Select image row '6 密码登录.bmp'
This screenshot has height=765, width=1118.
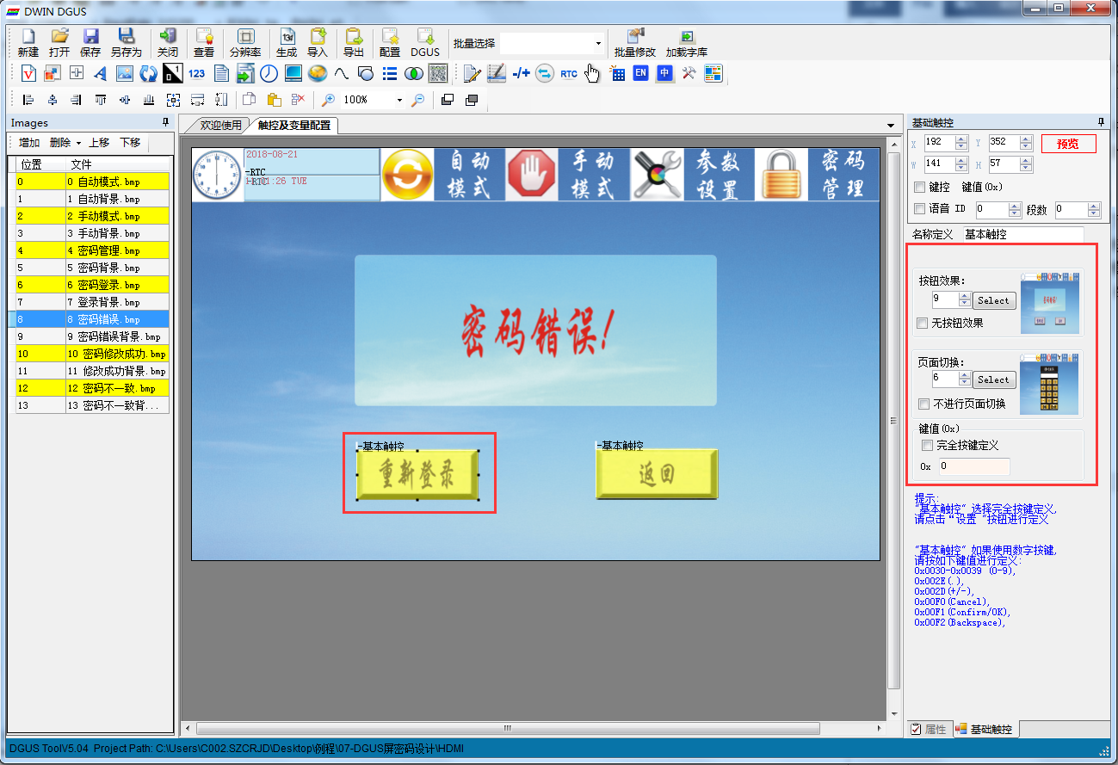92,285
